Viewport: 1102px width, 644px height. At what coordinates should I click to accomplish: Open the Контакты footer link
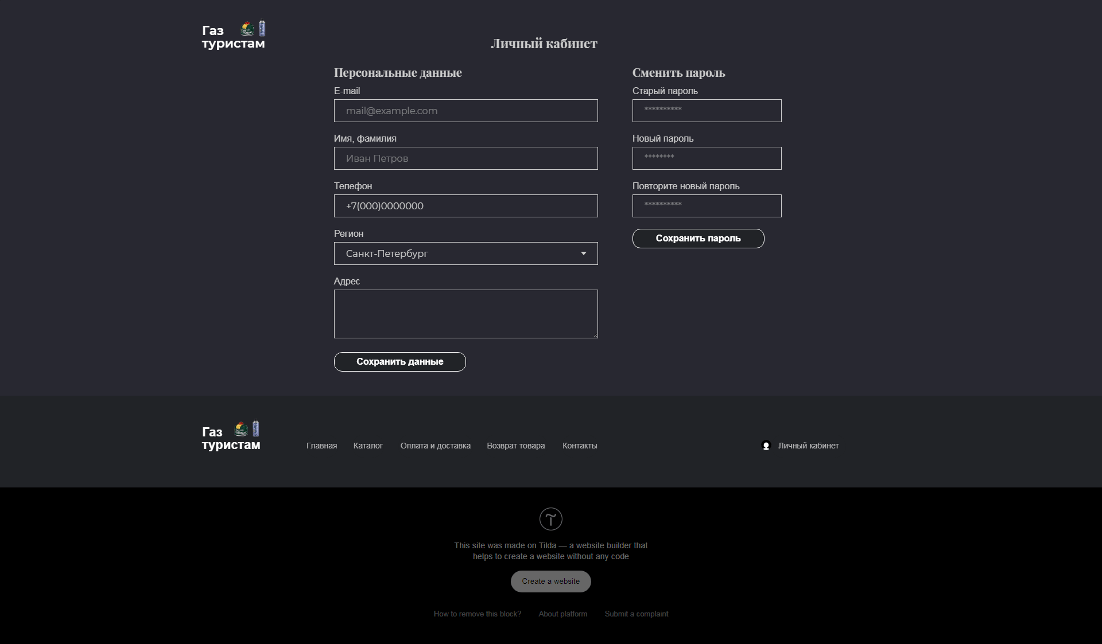580,446
